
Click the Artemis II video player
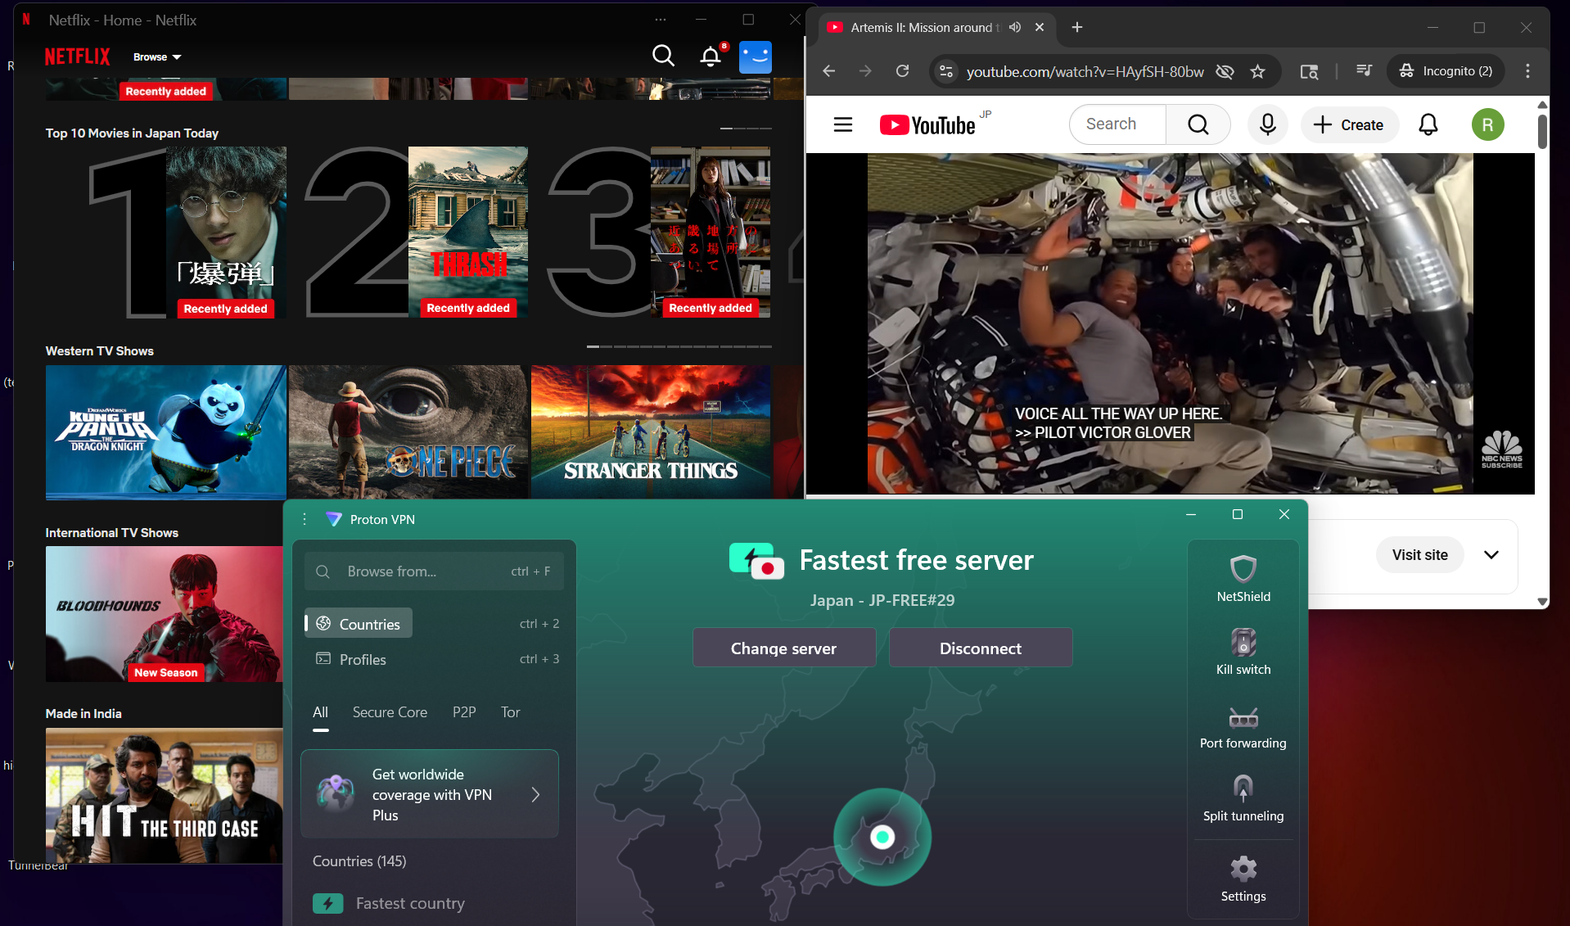point(1171,323)
